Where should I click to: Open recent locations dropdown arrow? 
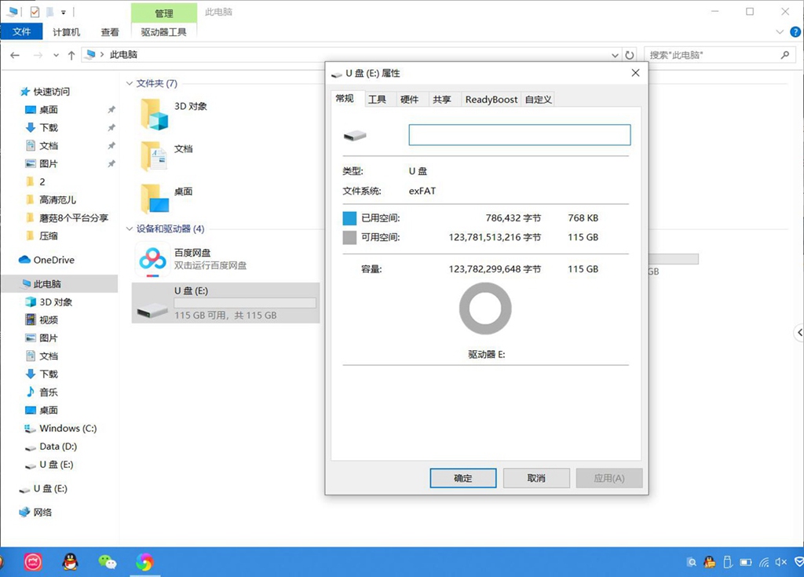[56, 55]
